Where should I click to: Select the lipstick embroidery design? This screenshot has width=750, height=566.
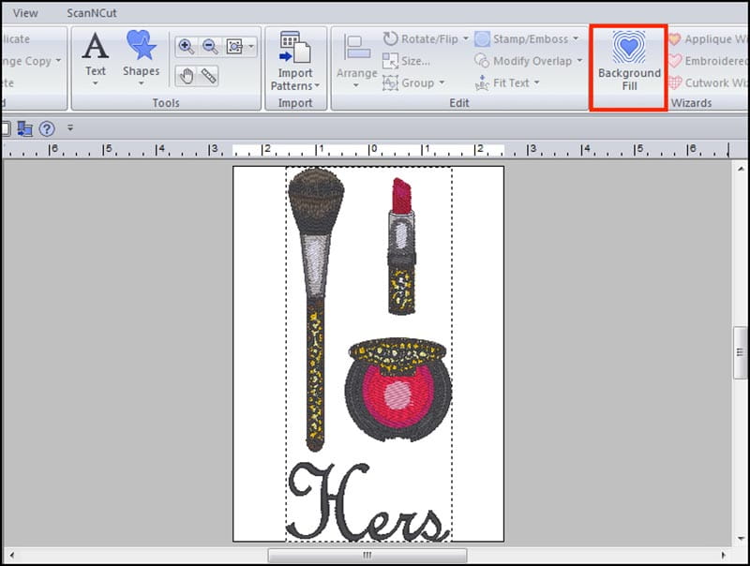point(402,246)
